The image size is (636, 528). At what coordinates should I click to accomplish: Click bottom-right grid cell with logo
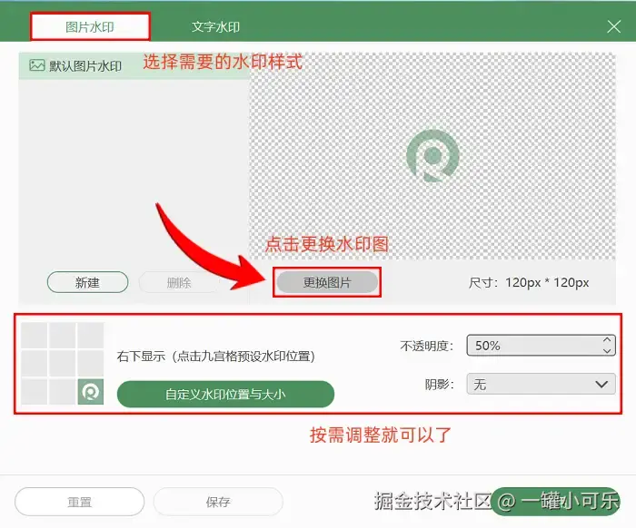coord(91,392)
